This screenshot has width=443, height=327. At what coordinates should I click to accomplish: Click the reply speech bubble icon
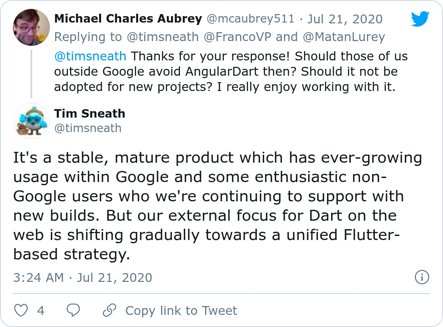coord(73,310)
